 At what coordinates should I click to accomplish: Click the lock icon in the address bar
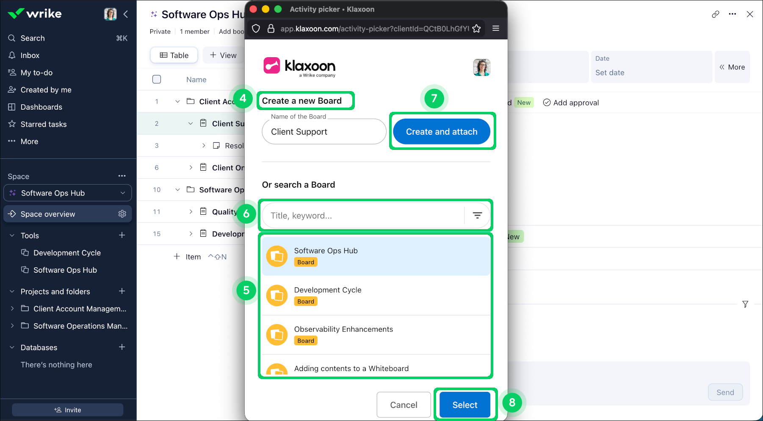pos(271,28)
